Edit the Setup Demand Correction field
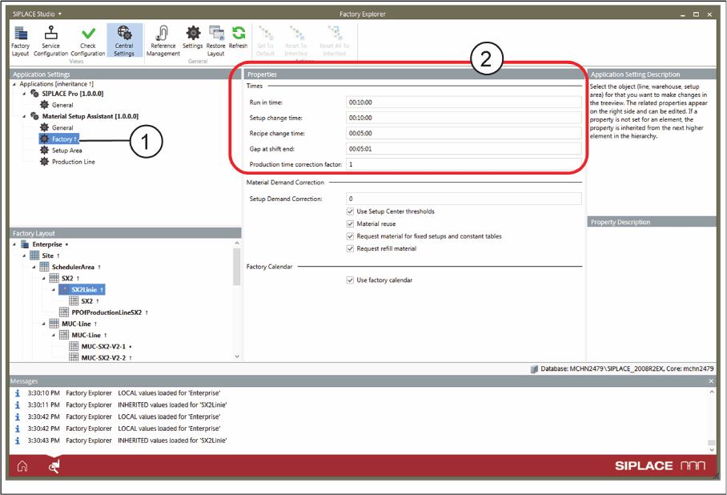The image size is (727, 495). point(464,199)
